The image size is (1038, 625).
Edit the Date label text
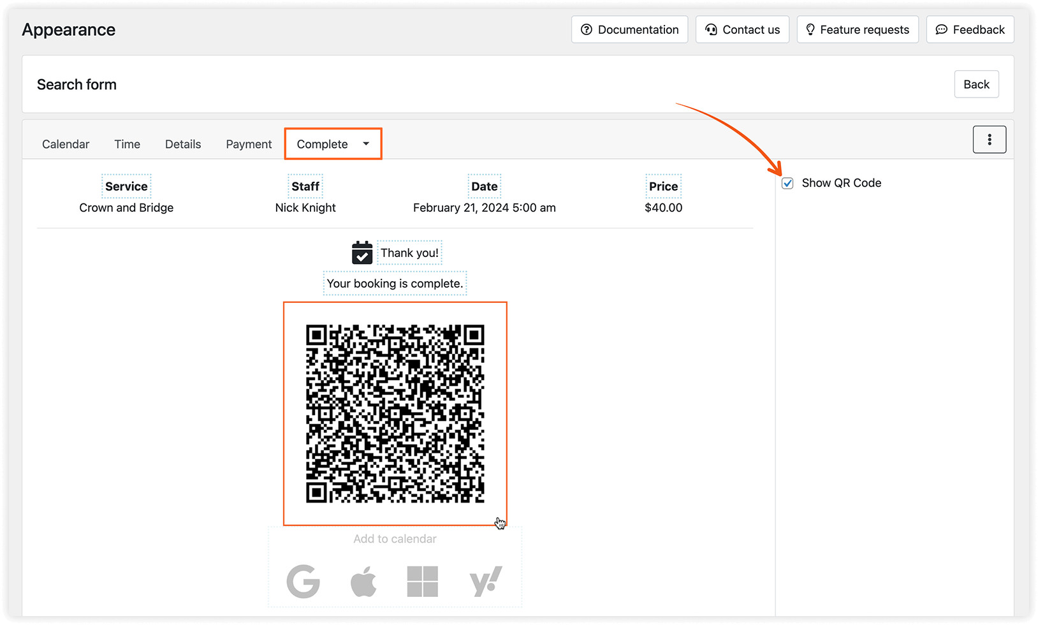tap(485, 186)
